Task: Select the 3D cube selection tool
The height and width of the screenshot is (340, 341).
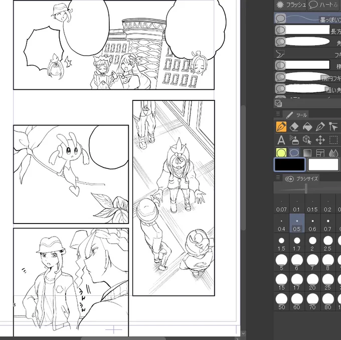Action: pos(307,140)
